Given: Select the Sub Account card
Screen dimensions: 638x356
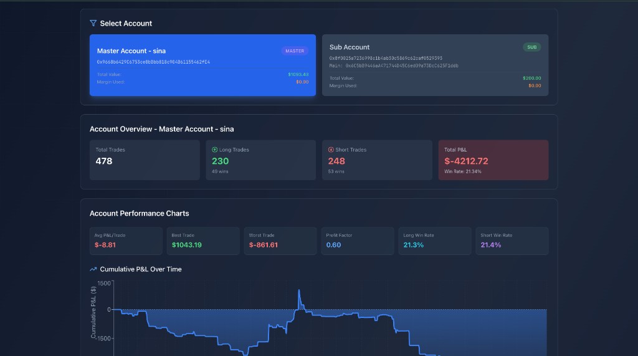Looking at the screenshot, I should [x=435, y=65].
